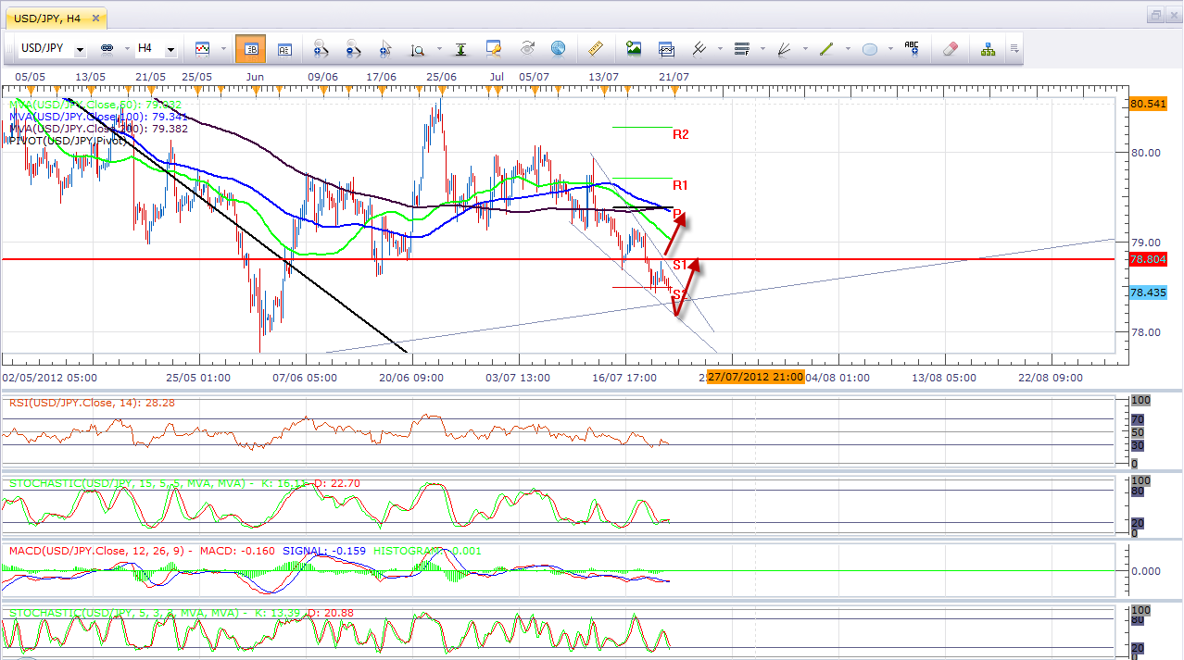
Task: Expand the fan lines dropdown arrow
Action: click(805, 49)
